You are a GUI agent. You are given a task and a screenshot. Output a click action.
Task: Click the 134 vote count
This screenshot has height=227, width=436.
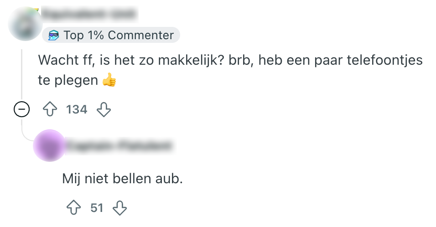click(x=76, y=109)
